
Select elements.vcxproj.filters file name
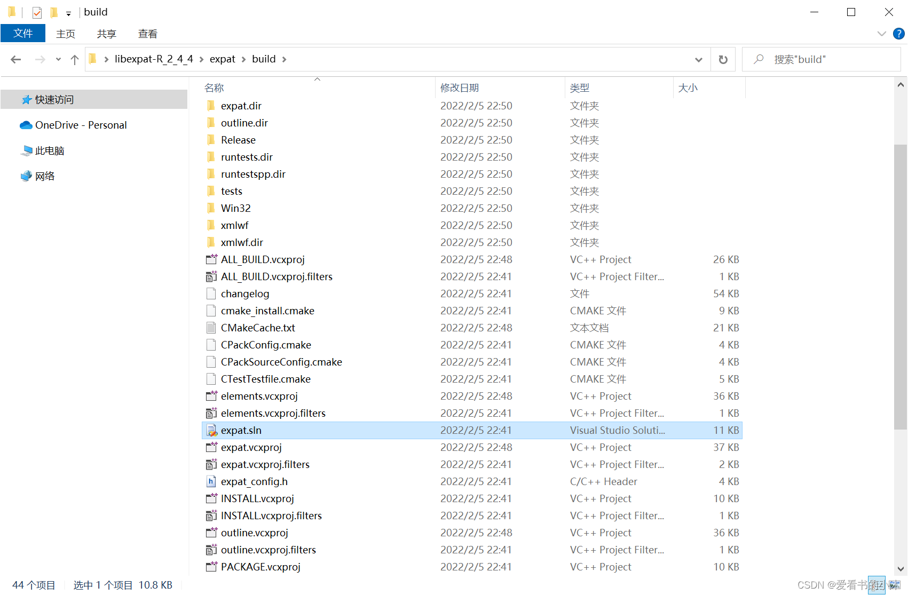(x=273, y=413)
